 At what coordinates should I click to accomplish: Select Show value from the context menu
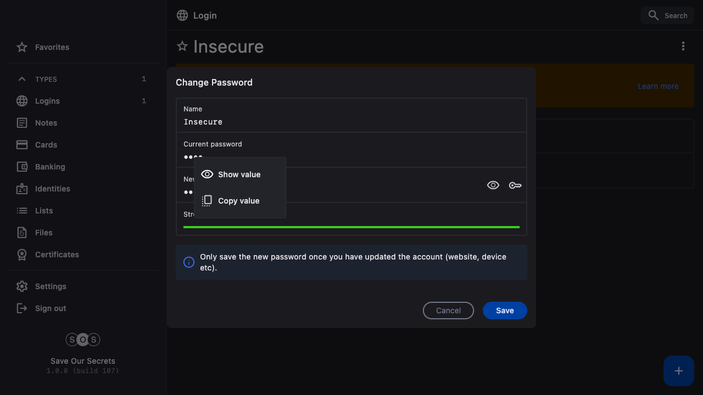239,174
